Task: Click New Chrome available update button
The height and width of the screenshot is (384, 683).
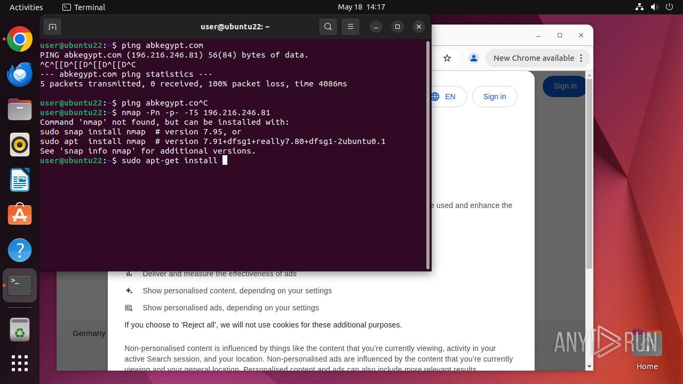Action: (534, 58)
